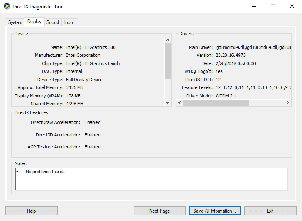Click the 'Approx. Total Memory:' label
Screen dimensions: 302x221
pyautogui.click(x=41, y=87)
